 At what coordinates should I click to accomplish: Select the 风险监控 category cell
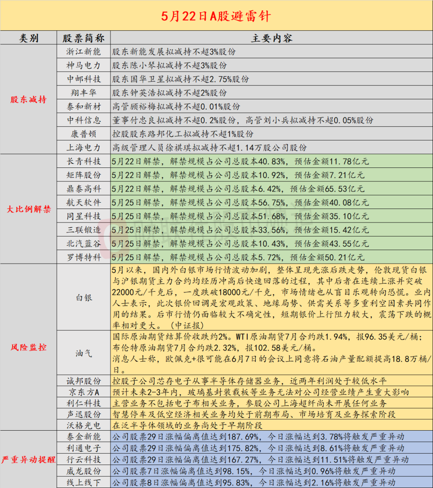point(28,347)
